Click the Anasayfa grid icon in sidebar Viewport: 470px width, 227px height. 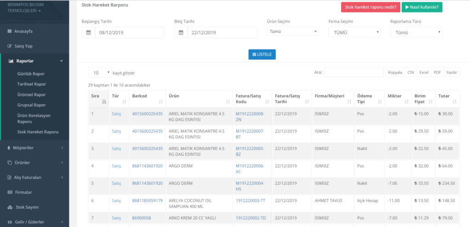click(x=9, y=32)
